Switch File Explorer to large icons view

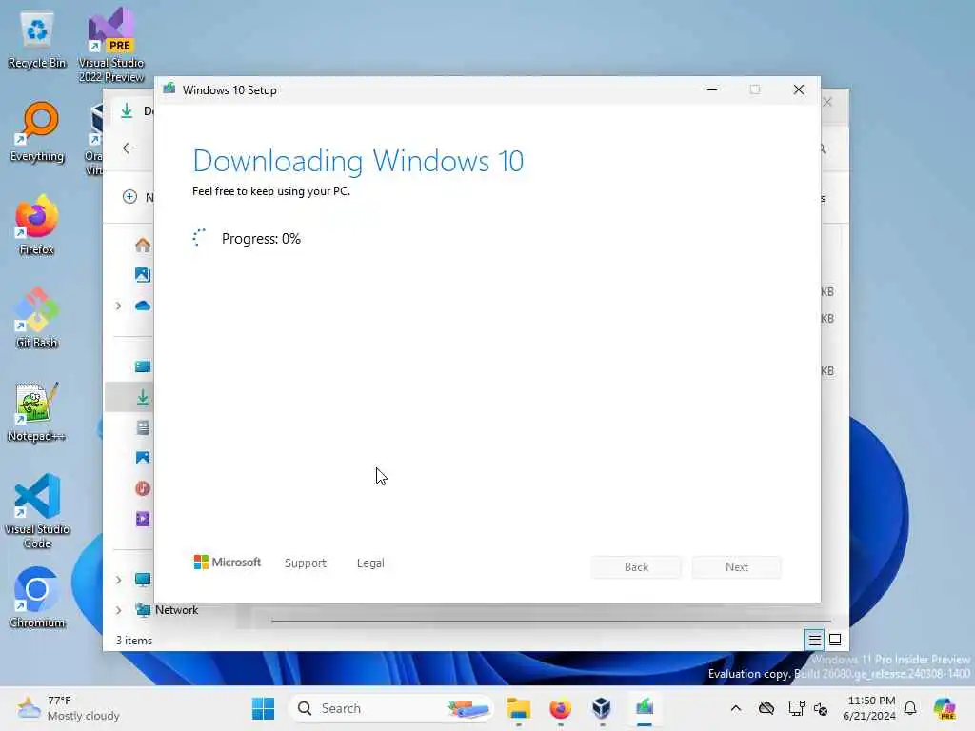pos(835,640)
